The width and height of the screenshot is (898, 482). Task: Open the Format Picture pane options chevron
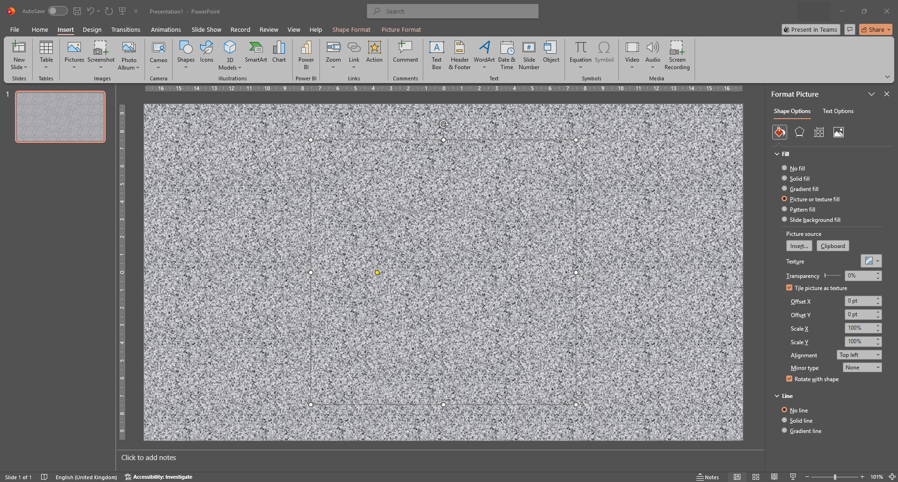pos(871,94)
